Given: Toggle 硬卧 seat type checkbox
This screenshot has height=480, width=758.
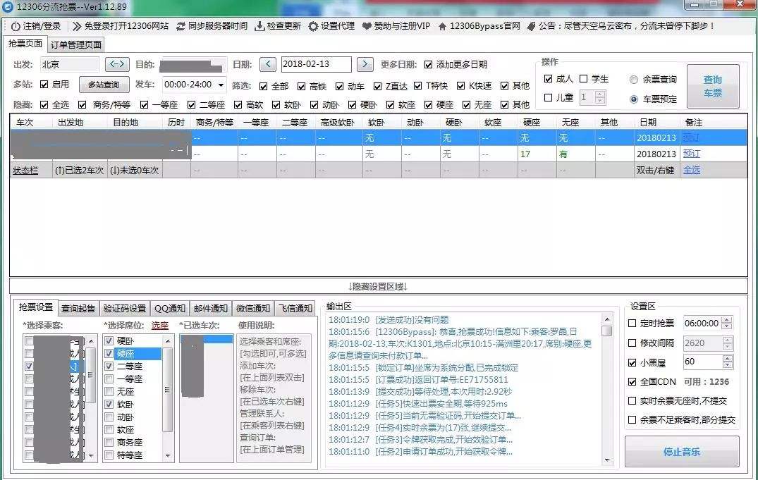Looking at the screenshot, I should coord(109,340).
